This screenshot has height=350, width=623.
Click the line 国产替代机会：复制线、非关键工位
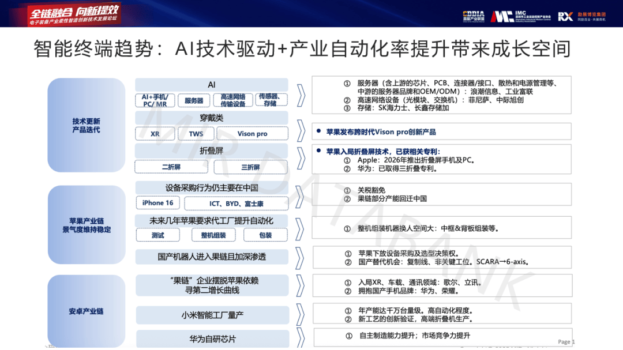(444, 262)
